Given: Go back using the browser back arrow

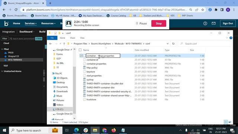Looking at the screenshot, I should 4,10.
